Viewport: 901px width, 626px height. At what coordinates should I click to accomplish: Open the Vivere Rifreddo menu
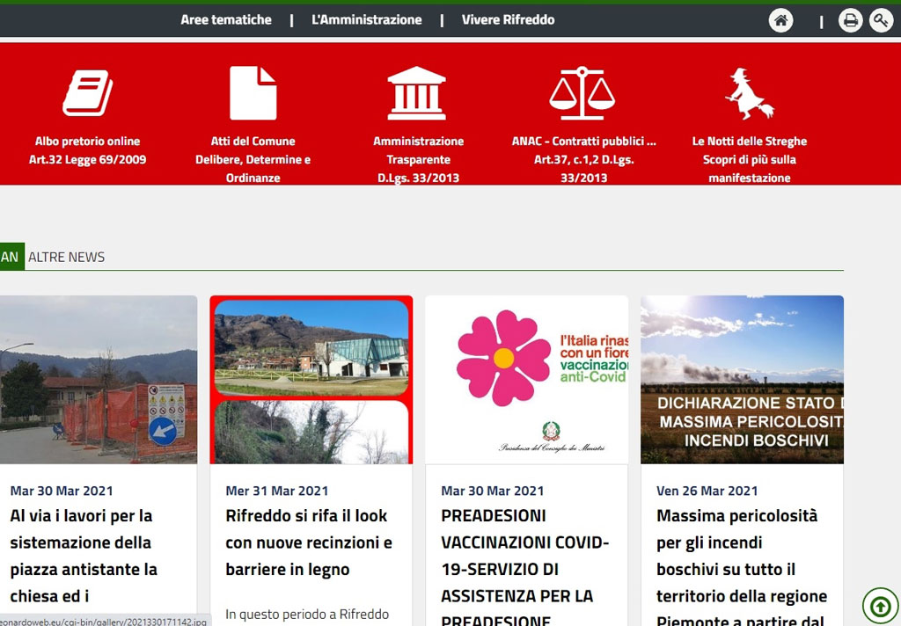508,20
